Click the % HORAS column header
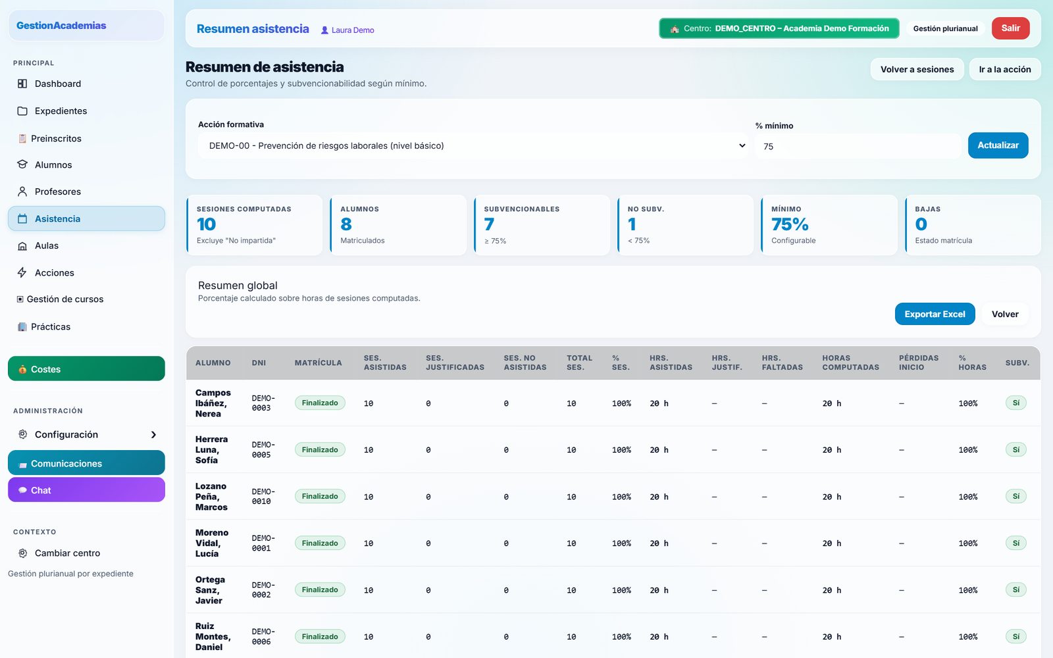 972,363
